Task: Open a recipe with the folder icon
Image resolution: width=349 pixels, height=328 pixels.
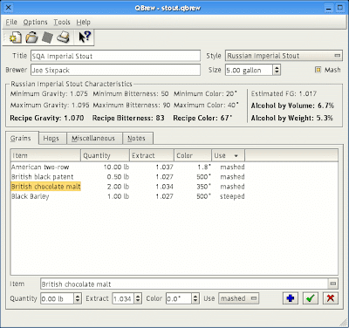Action: [x=31, y=38]
